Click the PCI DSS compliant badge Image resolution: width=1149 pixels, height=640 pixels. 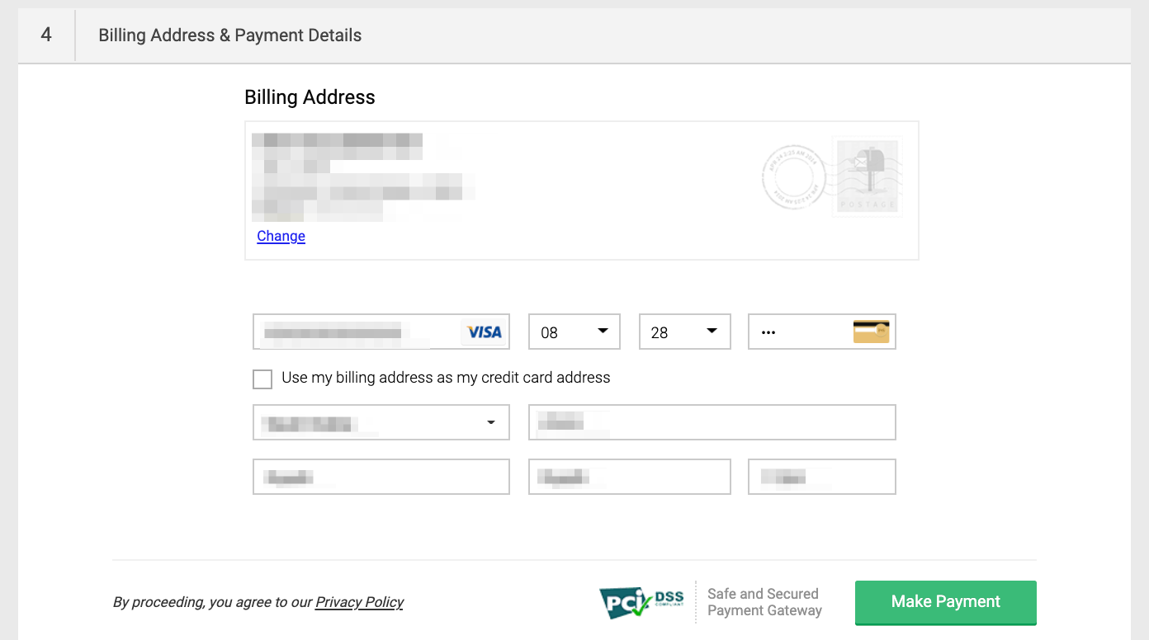(x=641, y=603)
